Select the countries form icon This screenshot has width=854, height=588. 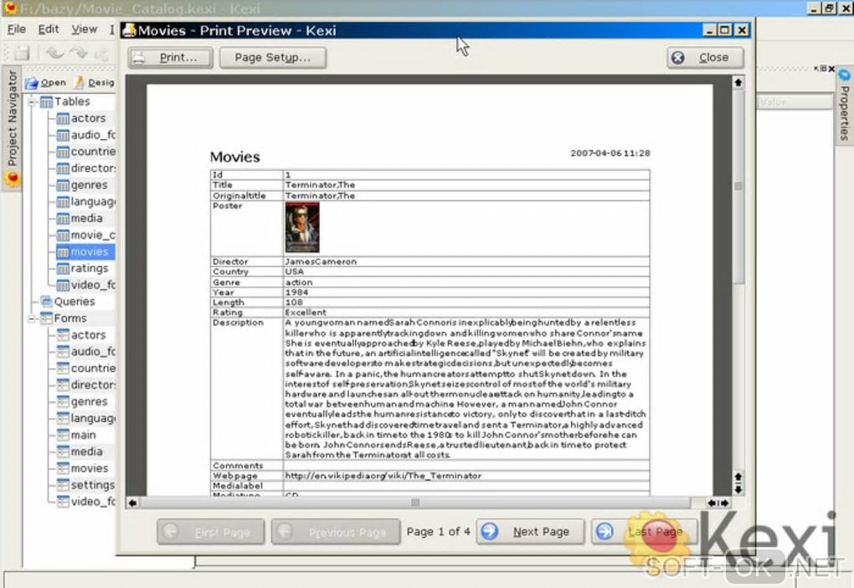point(63,369)
